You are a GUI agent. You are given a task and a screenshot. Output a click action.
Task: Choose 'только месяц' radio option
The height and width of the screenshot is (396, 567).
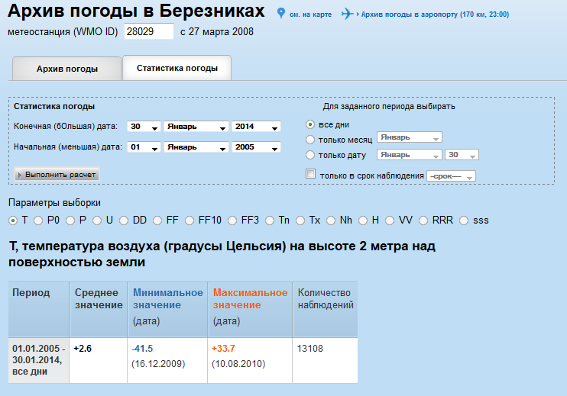point(309,140)
